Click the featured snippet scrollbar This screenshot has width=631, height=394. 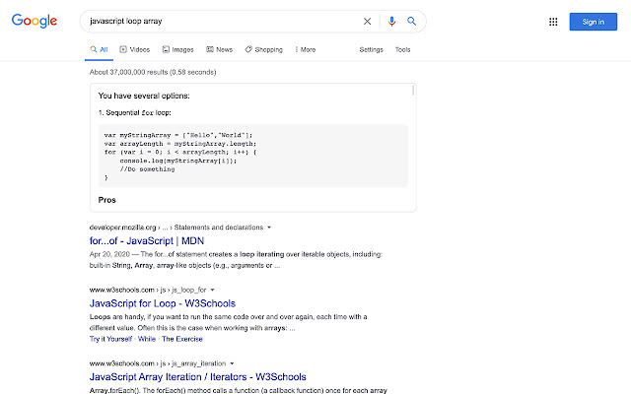[413, 91]
